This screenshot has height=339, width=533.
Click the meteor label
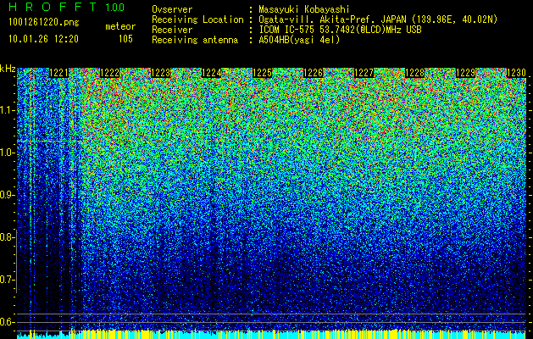click(120, 26)
